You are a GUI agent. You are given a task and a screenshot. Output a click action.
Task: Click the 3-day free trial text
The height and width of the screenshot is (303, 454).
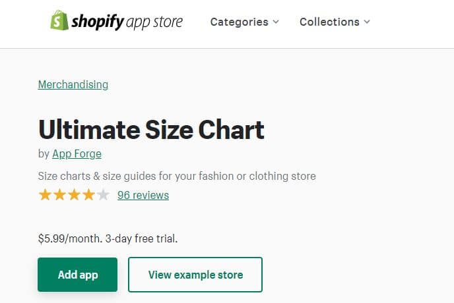tap(146, 238)
